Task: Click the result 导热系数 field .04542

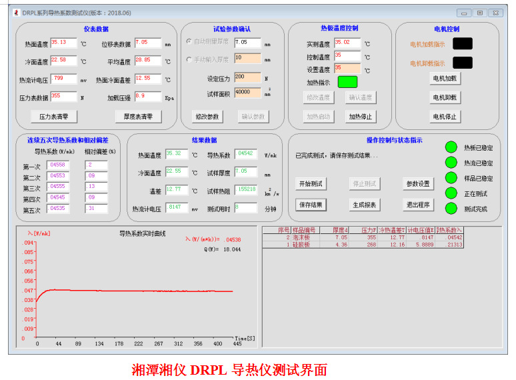Action: 246,154
